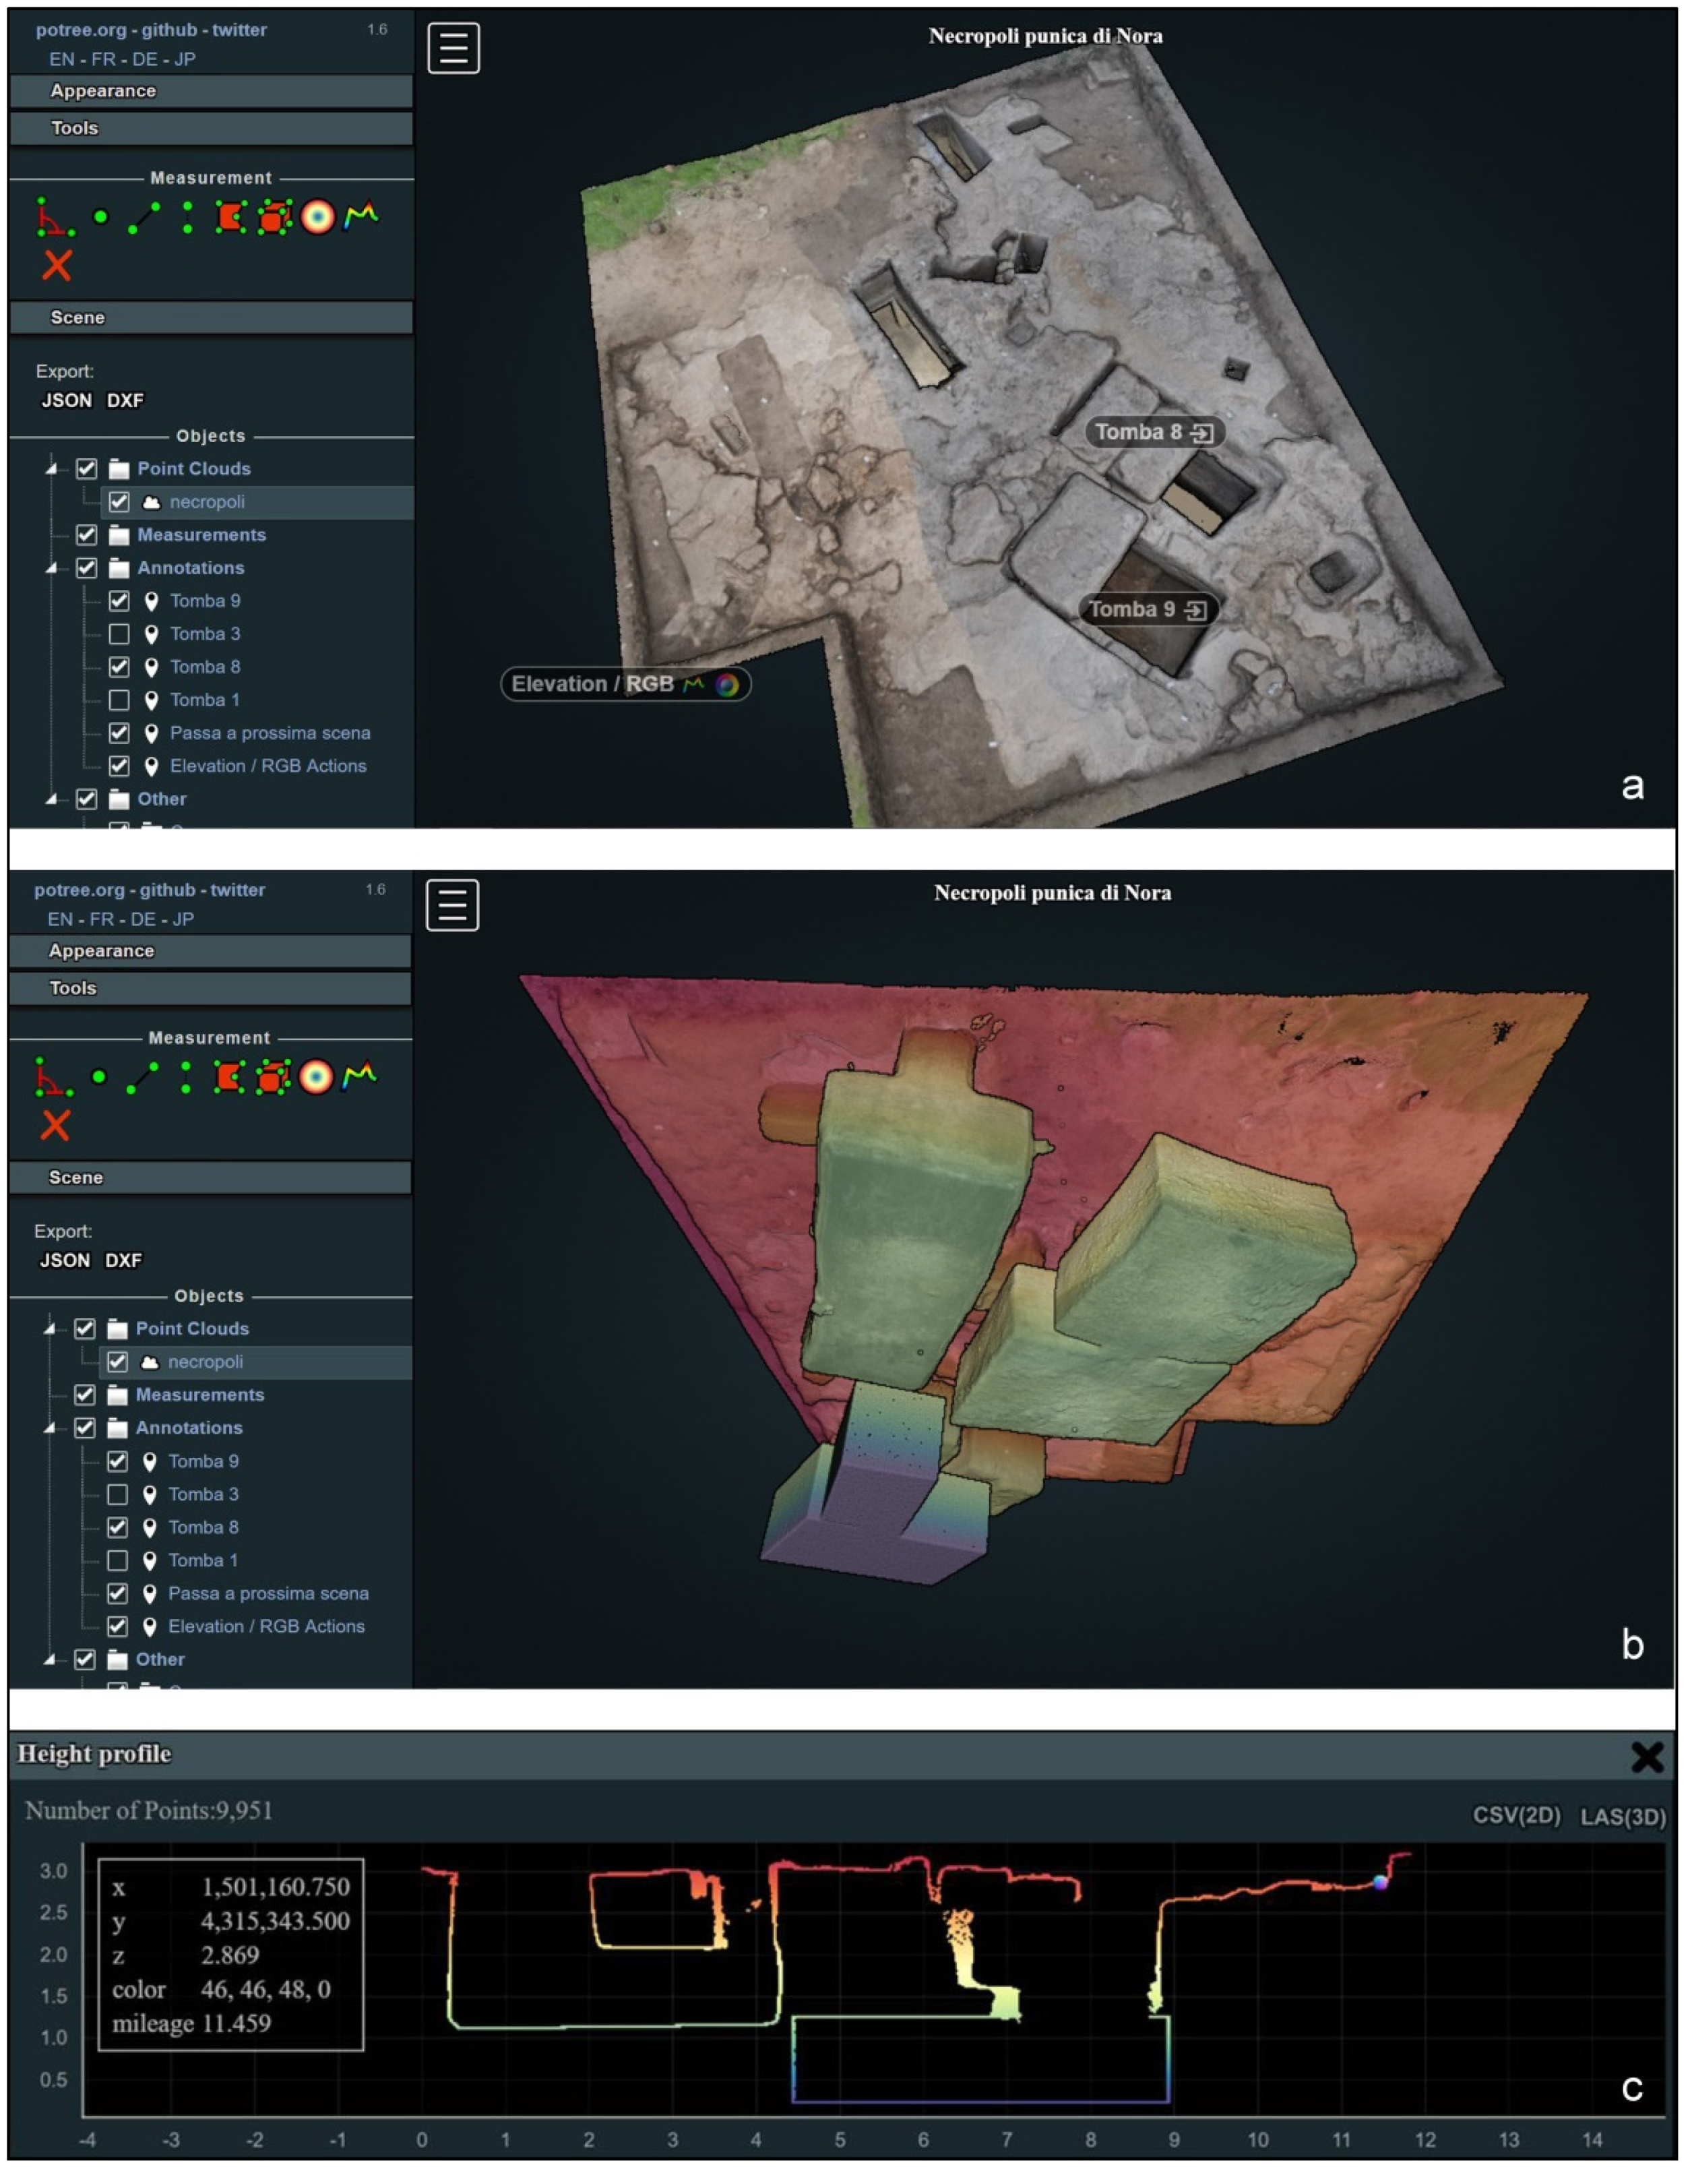The height and width of the screenshot is (2167, 1690).
Task: Enable Tomba 3 annotation checkbox in panel a
Action: (119, 634)
